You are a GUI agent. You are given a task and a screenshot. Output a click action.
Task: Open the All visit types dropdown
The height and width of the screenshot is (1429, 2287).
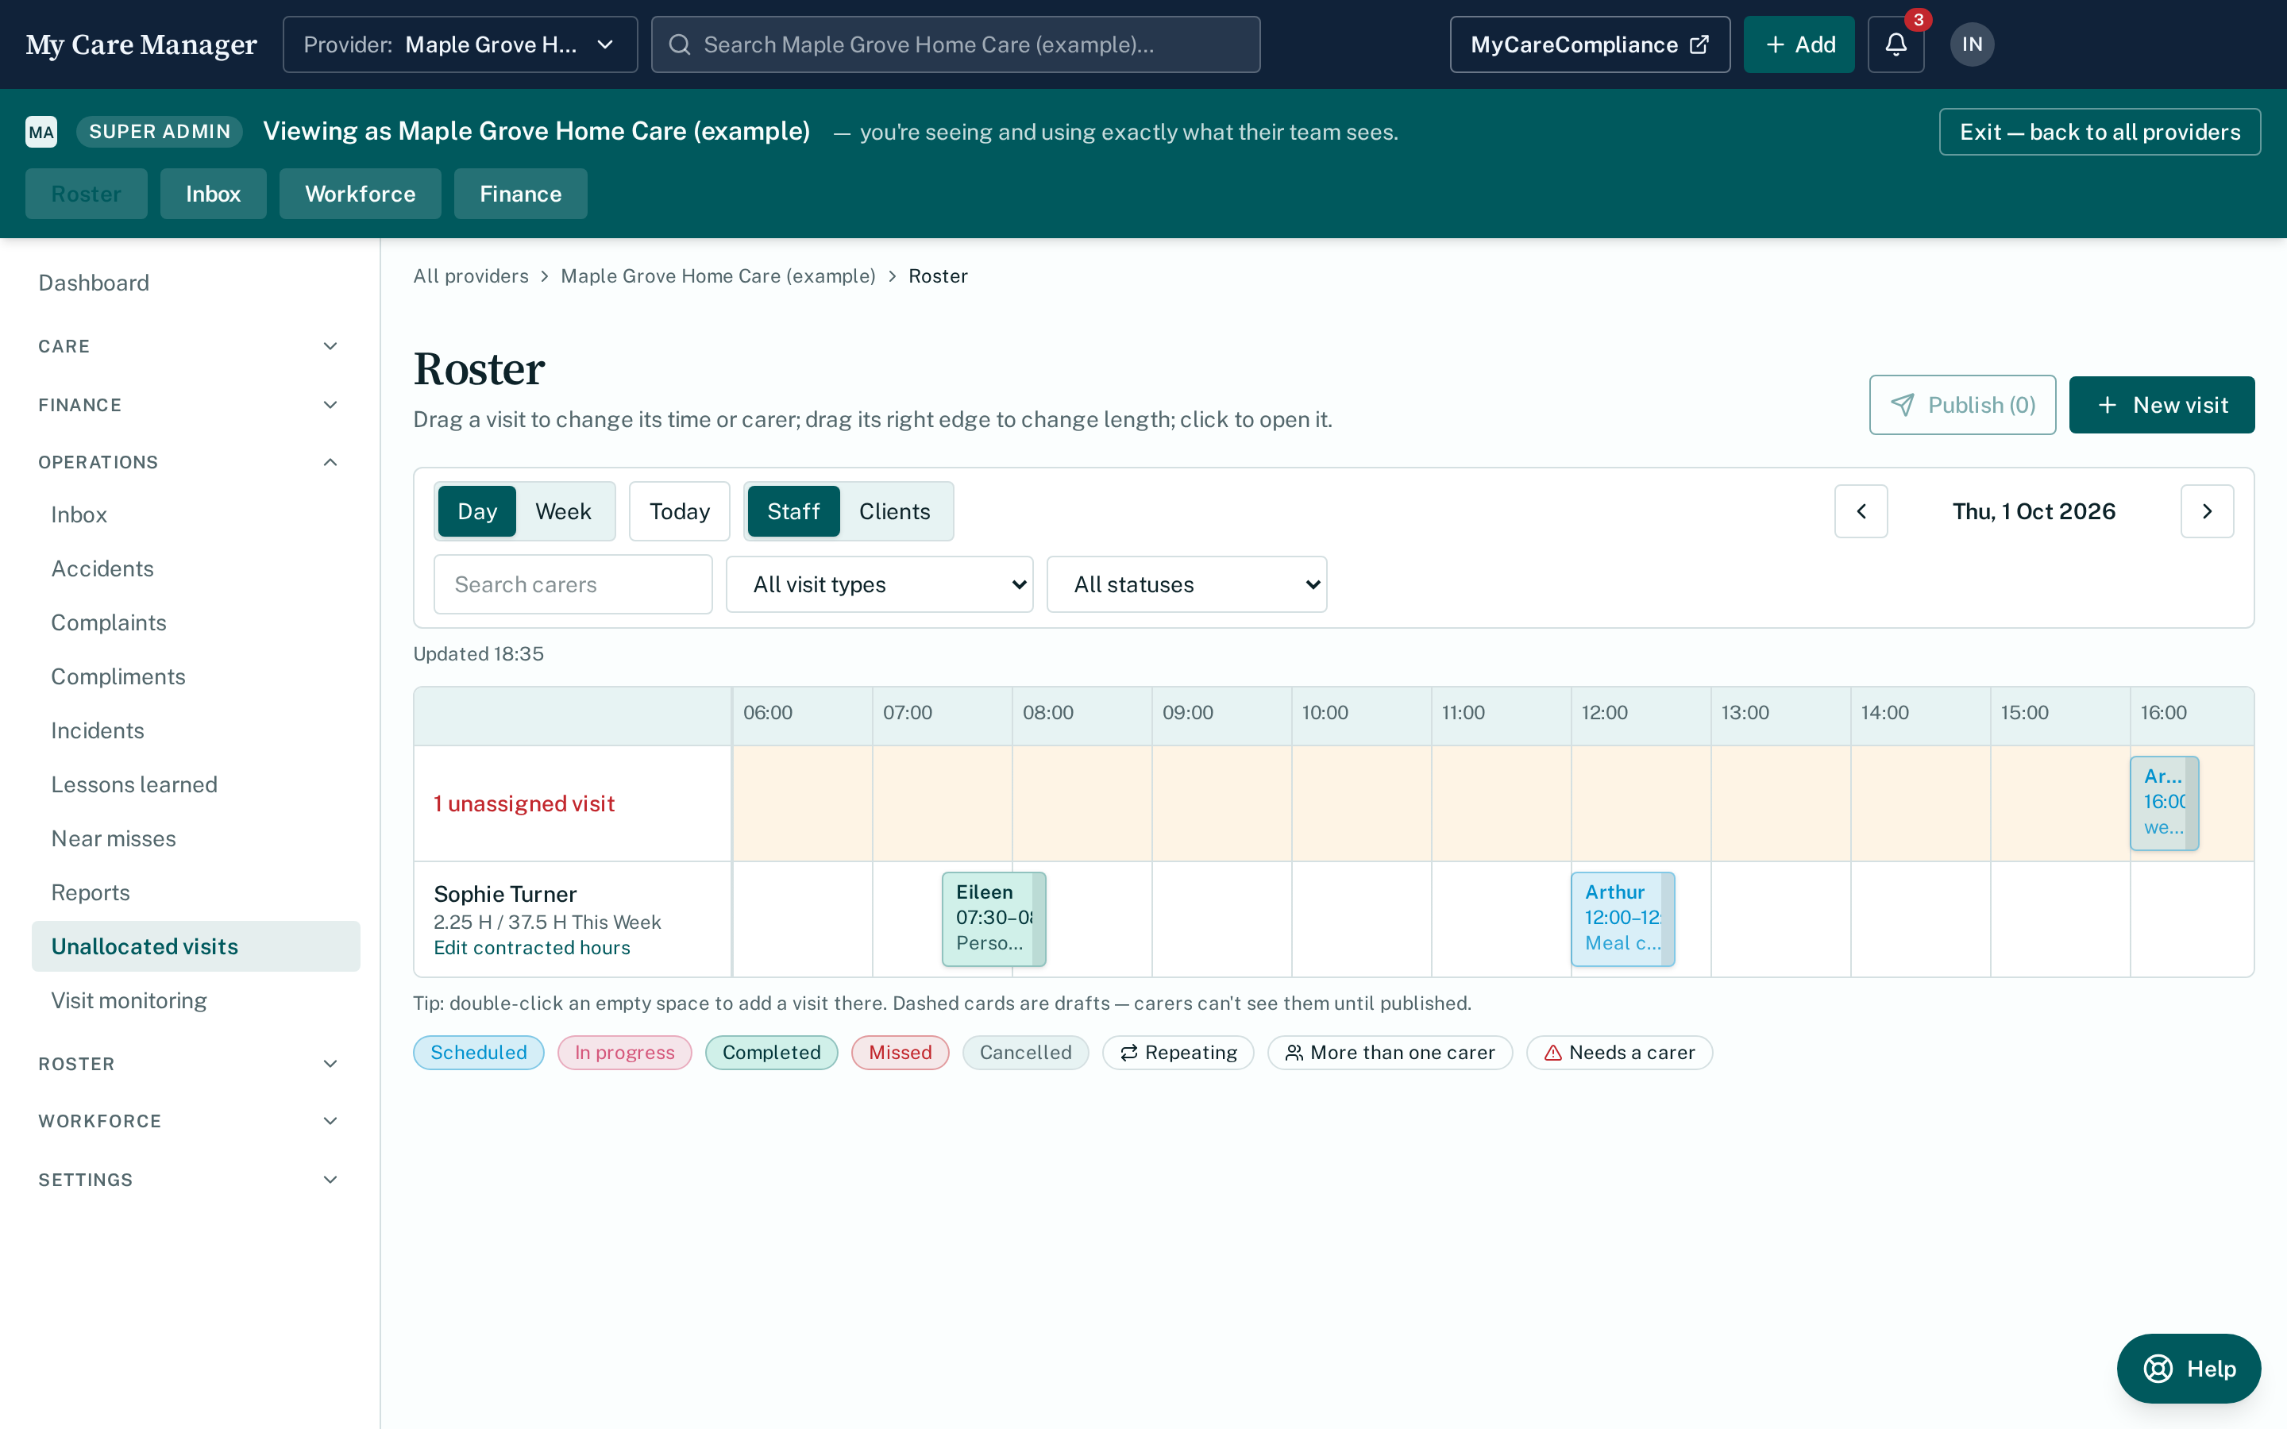pyautogui.click(x=879, y=584)
